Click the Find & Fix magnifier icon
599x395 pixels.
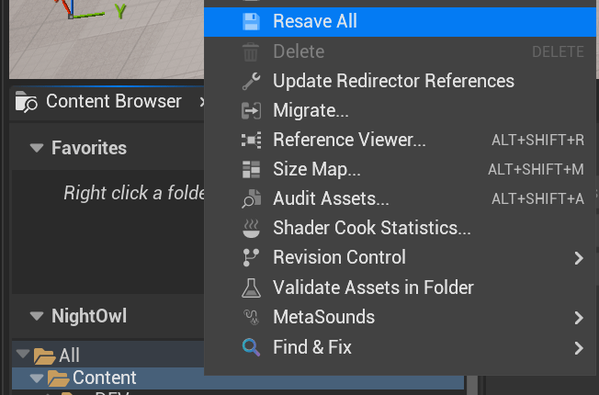point(251,347)
